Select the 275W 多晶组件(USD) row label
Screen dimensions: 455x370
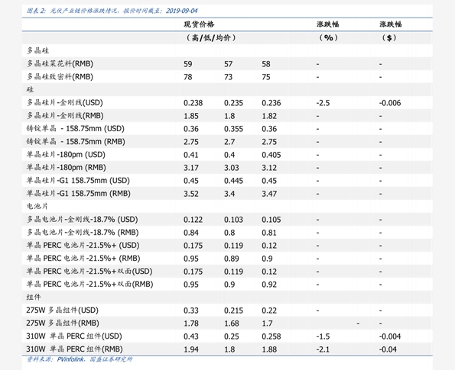click(63, 310)
